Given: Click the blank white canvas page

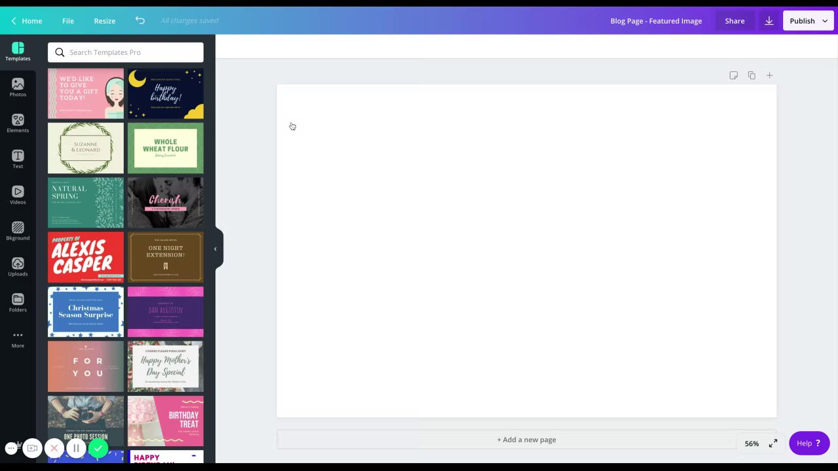Looking at the screenshot, I should point(526,251).
